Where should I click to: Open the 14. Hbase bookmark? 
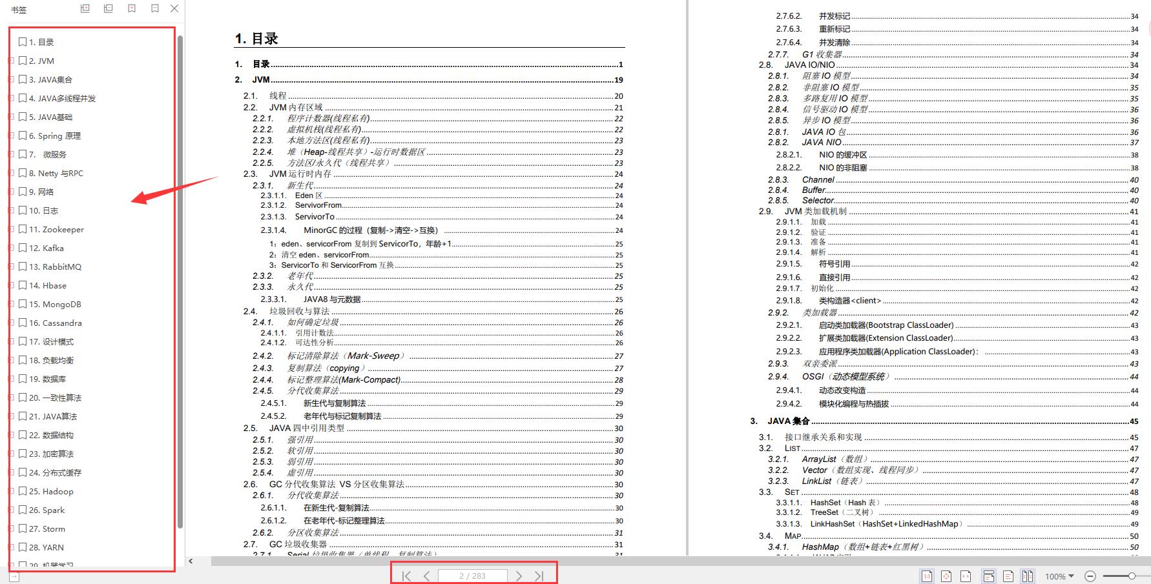click(x=43, y=285)
